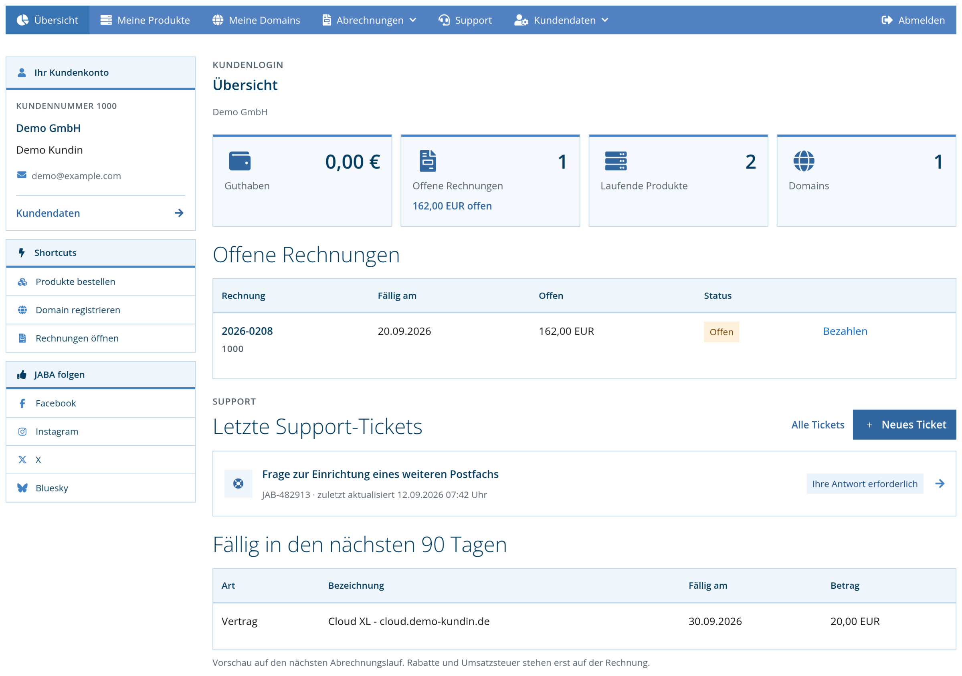962x676 pixels.
Task: Click the Facebook logo icon
Action: [22, 403]
